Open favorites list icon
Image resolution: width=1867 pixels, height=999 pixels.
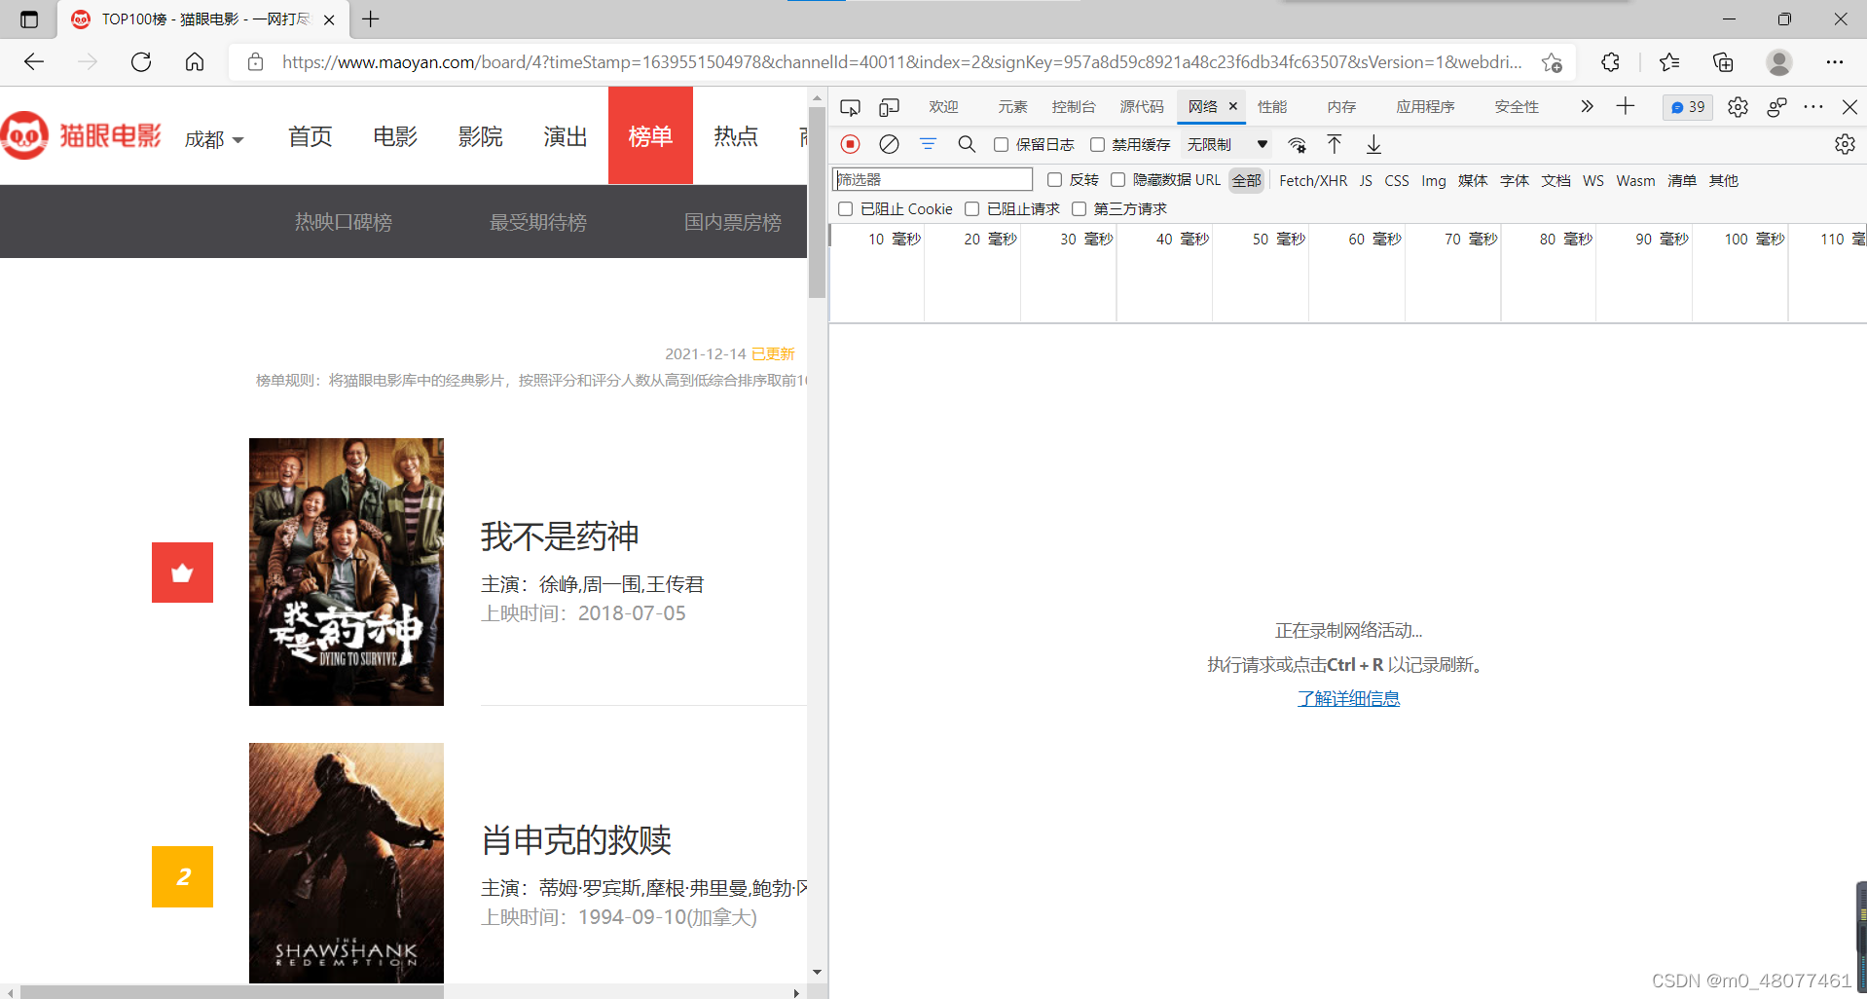click(1669, 62)
